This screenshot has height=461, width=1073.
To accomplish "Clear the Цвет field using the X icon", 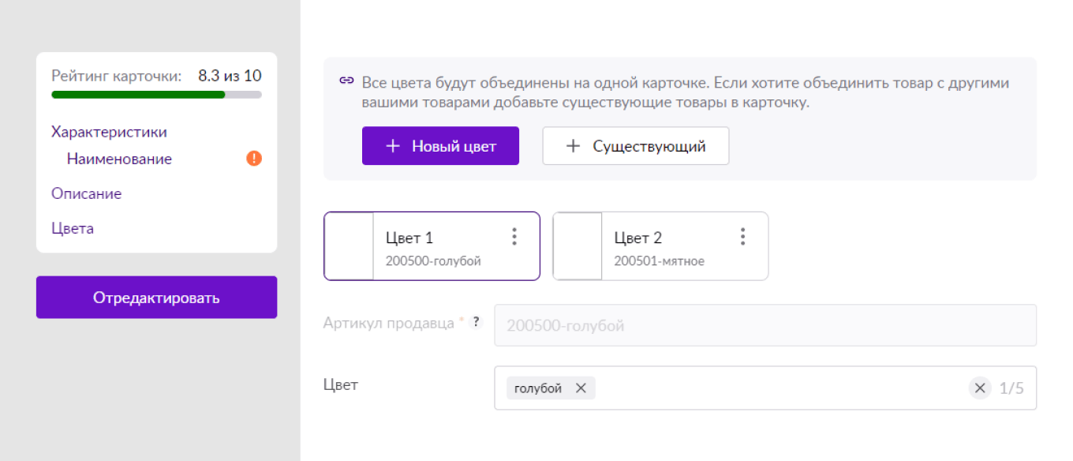I will (980, 388).
